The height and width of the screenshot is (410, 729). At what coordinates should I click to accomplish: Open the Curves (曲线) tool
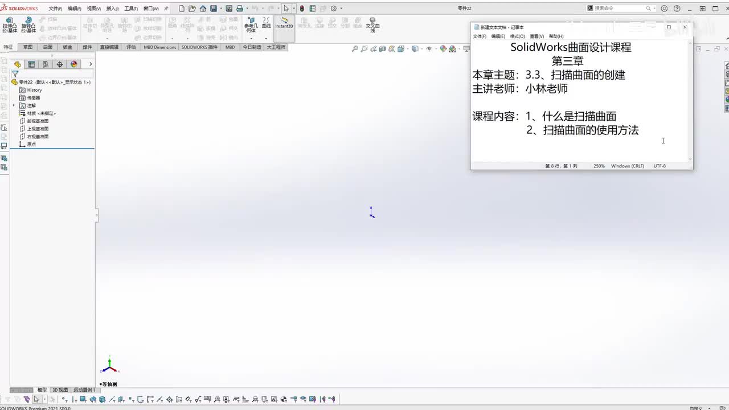266,23
